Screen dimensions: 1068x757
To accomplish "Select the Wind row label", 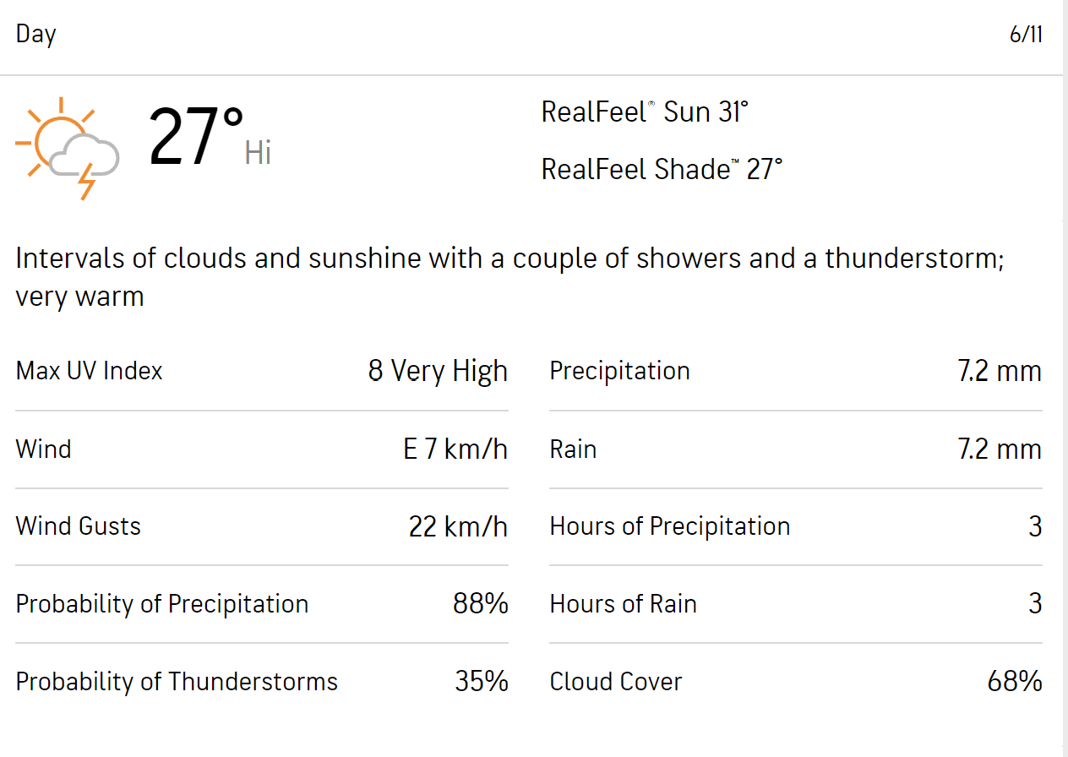I will coord(43,449).
